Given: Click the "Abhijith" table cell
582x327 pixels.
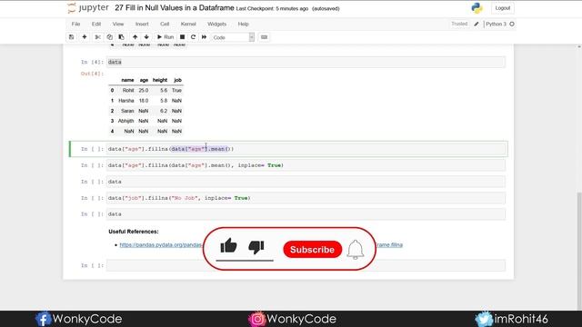Looking at the screenshot, I should point(125,121).
